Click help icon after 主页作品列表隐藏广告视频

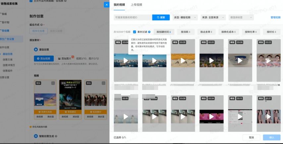coord(65,1)
